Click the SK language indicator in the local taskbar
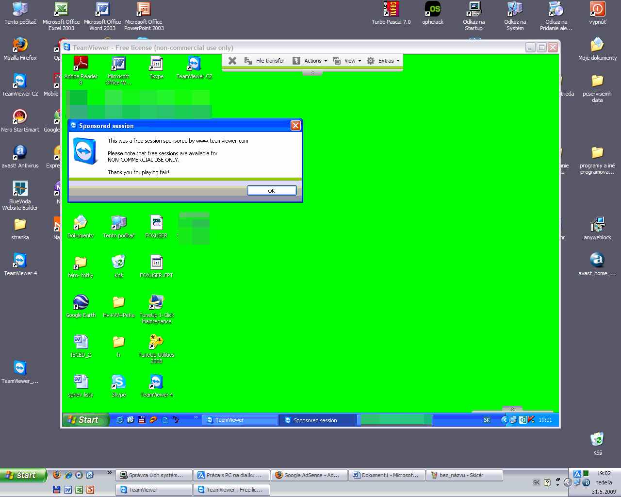Image resolution: width=621 pixels, height=497 pixels. pyautogui.click(x=536, y=482)
